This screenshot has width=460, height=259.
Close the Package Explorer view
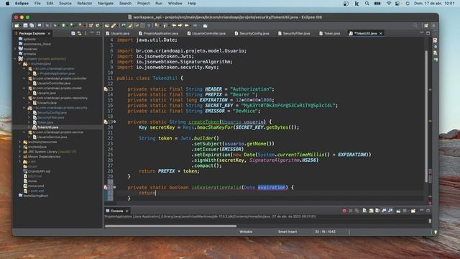click(49, 34)
